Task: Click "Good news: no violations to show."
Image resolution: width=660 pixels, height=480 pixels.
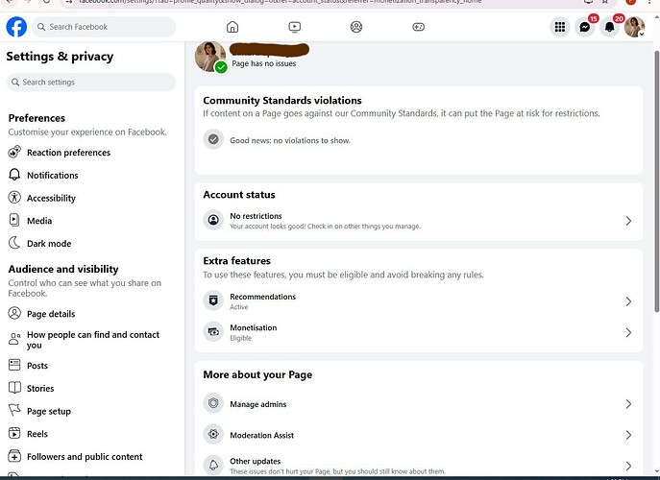Action: (x=290, y=140)
